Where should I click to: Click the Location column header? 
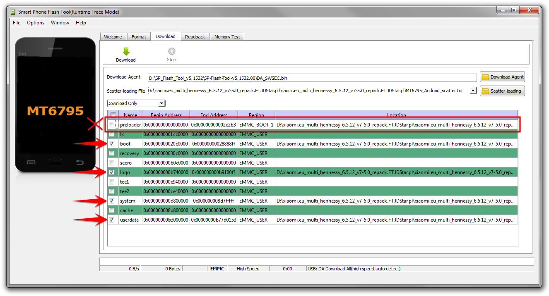(x=397, y=115)
